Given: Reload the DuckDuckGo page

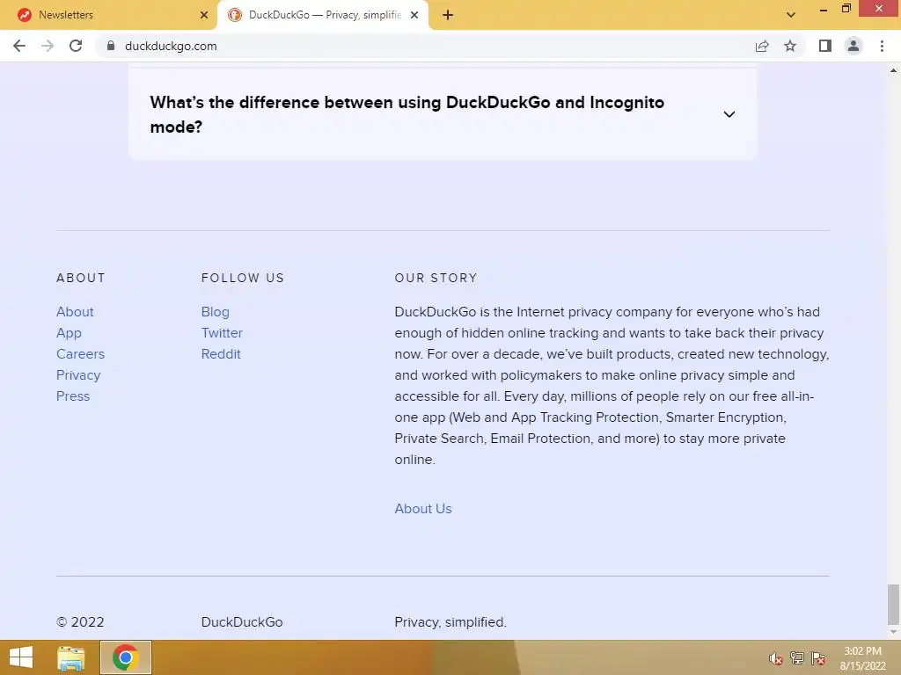Looking at the screenshot, I should 76,46.
